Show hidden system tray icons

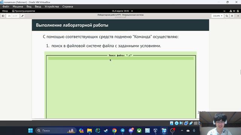[x=182, y=130]
